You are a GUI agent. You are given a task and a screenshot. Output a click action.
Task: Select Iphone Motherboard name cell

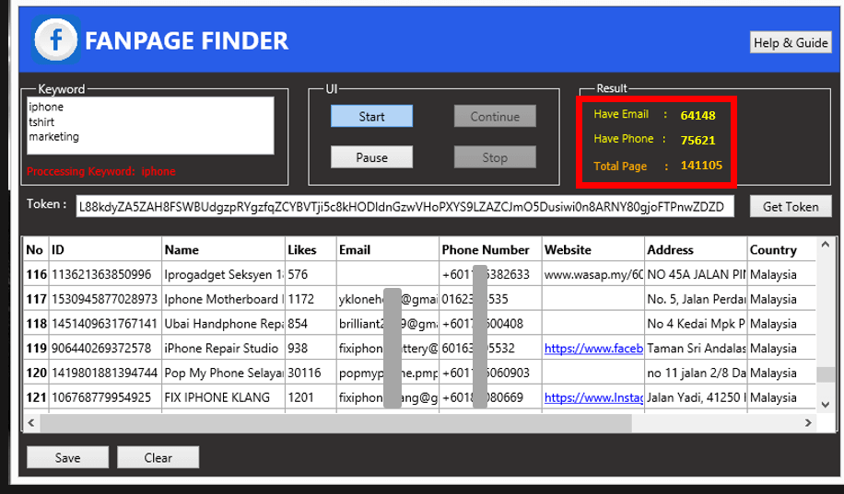click(x=223, y=299)
